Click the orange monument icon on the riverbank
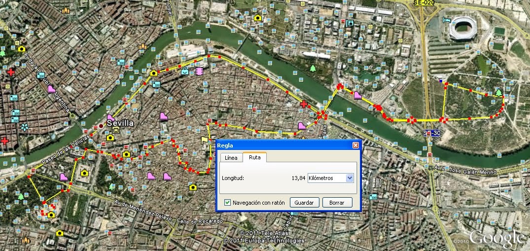 click(143, 46)
